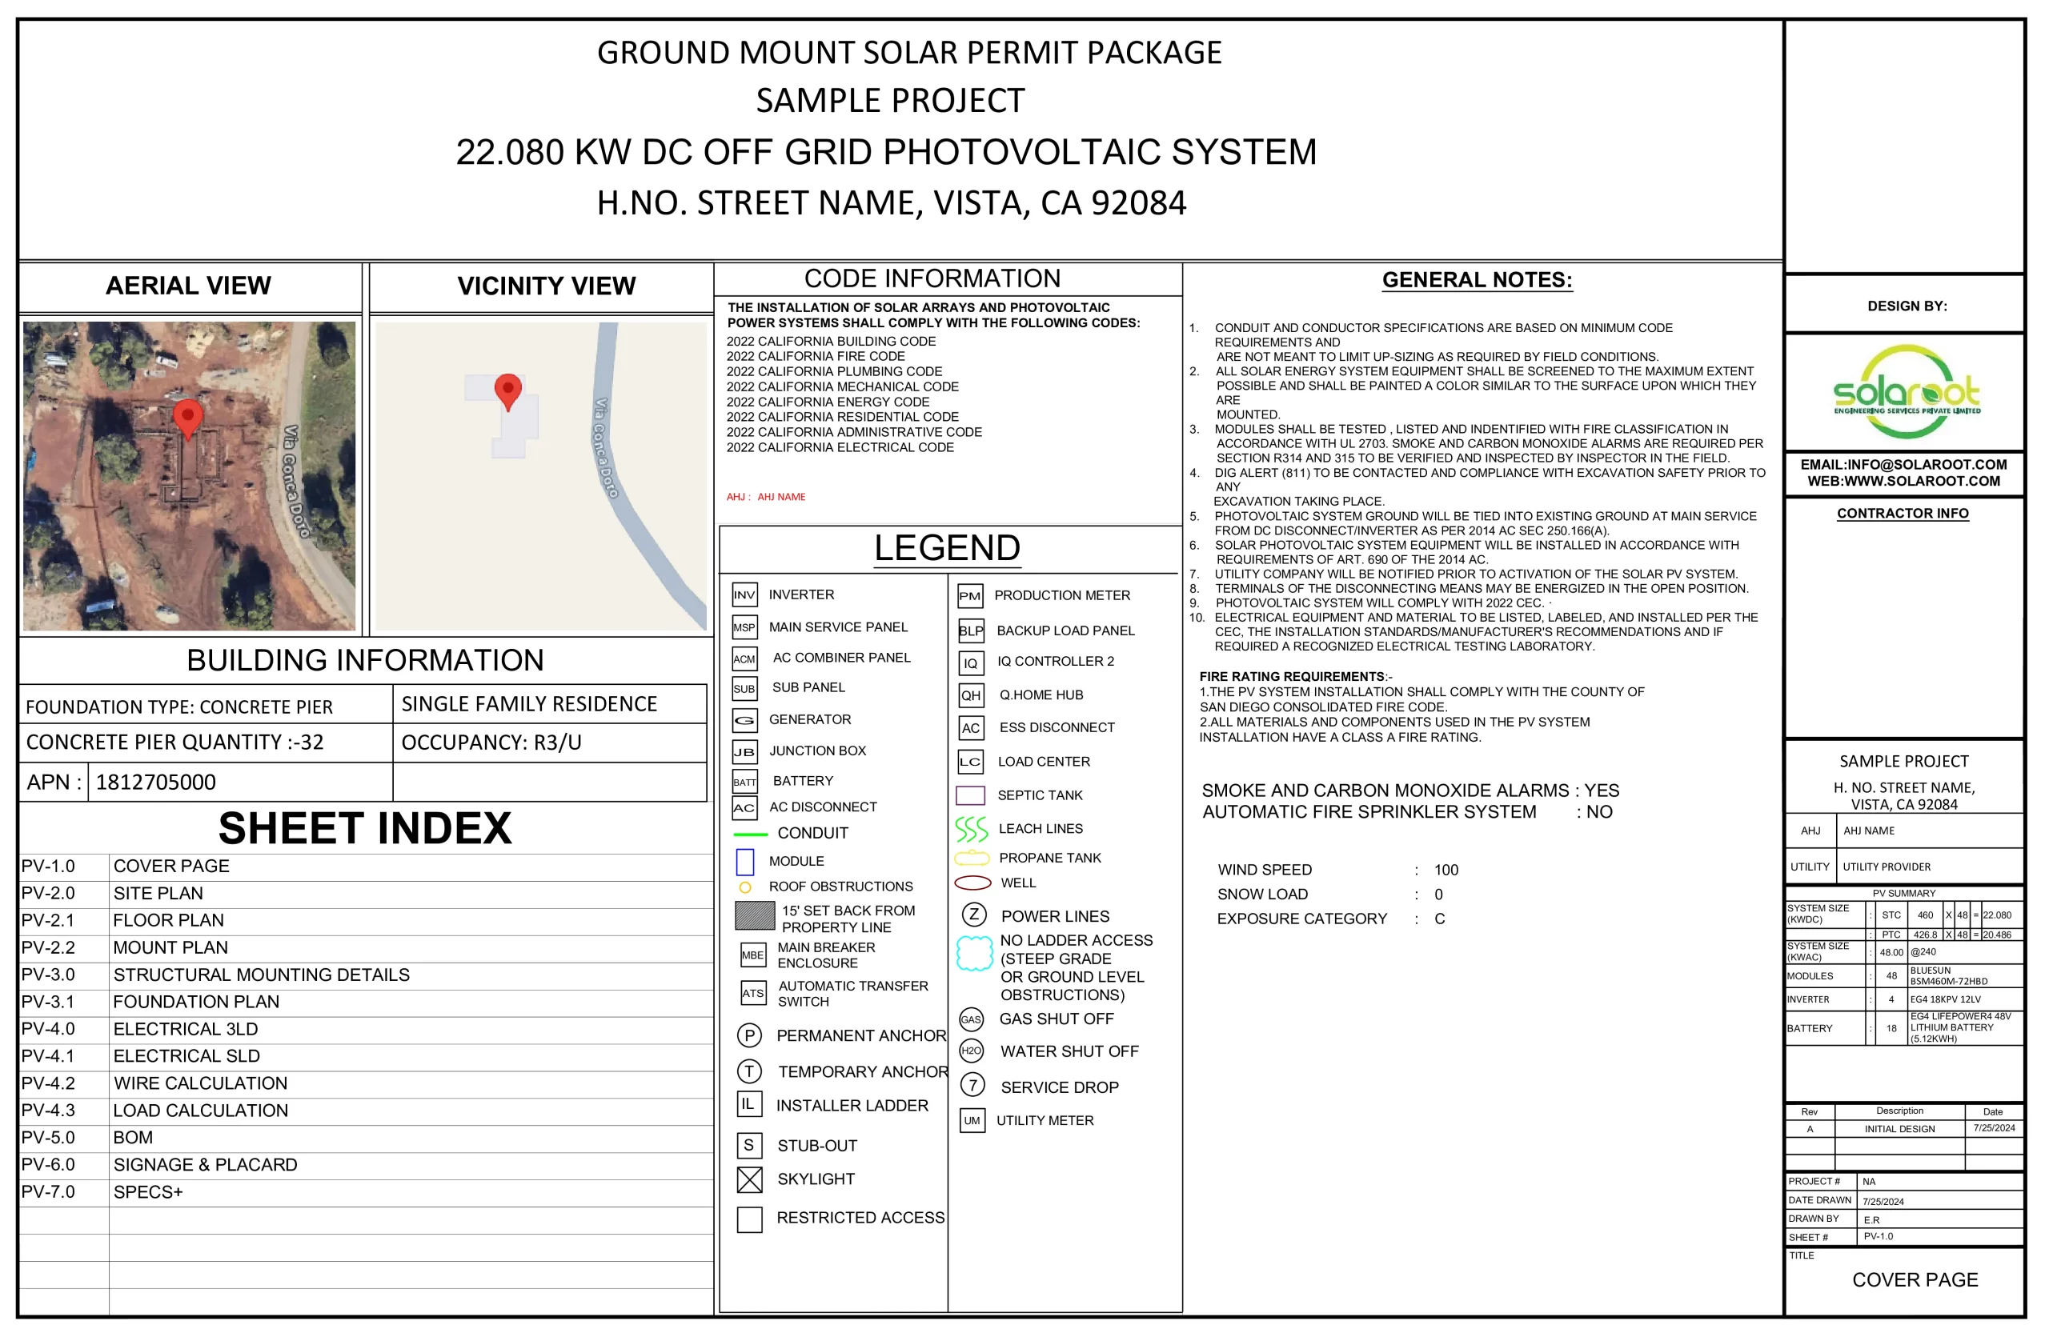This screenshot has width=2049, height=1325.
Task: Select the green leach lines symbol
Action: 971,830
